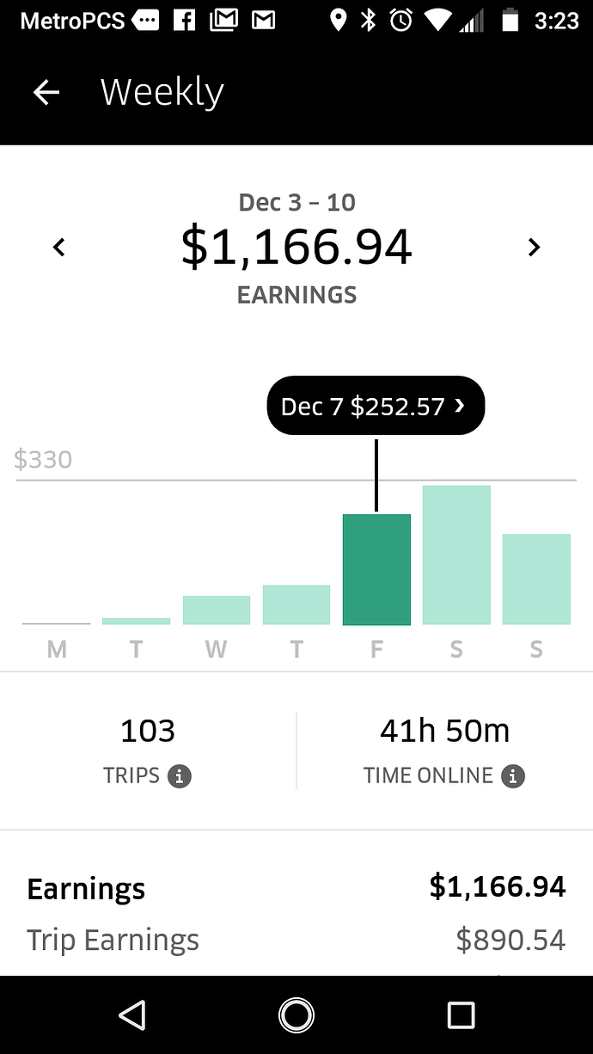Go to the next week
Viewport: 593px width, 1054px height.
point(534,248)
